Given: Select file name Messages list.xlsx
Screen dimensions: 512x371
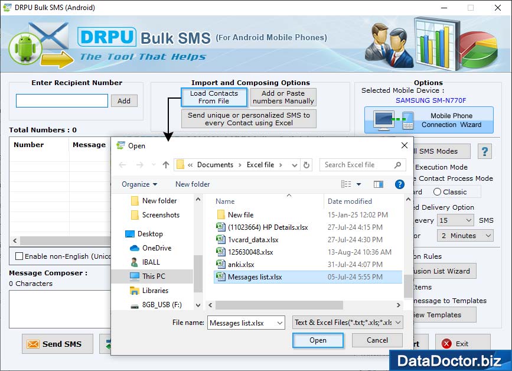Looking at the screenshot, I should [x=255, y=277].
